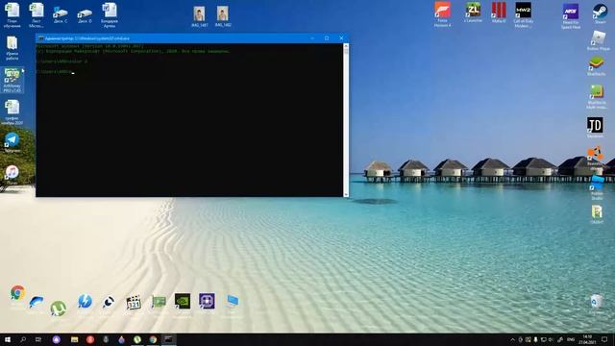The height and width of the screenshot is (346, 615).
Task: Open the Roblox Player shortcut
Action: pos(598,40)
